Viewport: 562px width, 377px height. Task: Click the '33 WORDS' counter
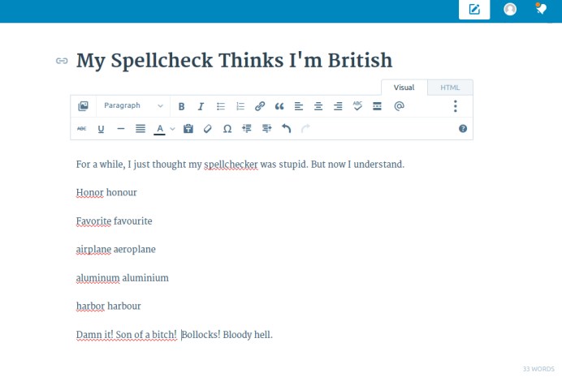point(538,369)
